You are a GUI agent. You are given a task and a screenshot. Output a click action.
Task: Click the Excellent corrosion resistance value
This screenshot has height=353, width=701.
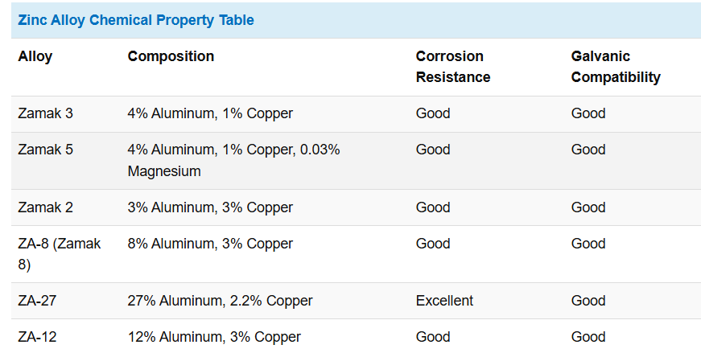pos(444,301)
